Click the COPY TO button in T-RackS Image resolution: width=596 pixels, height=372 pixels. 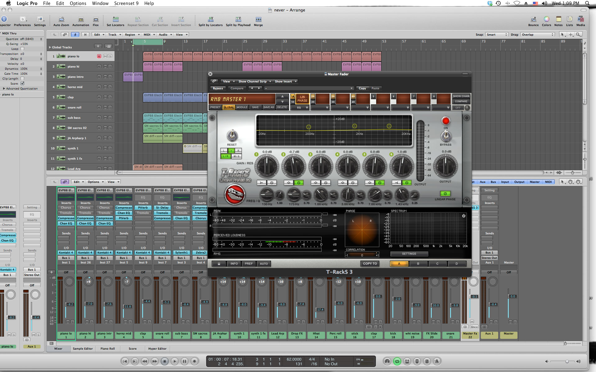coord(370,264)
